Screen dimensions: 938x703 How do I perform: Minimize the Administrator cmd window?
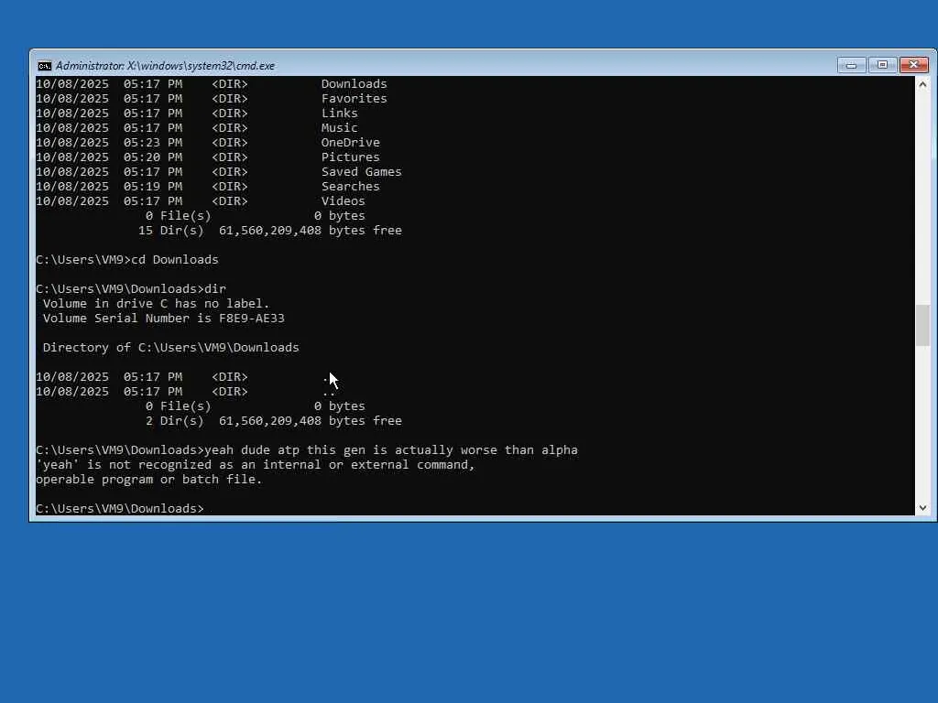(851, 65)
